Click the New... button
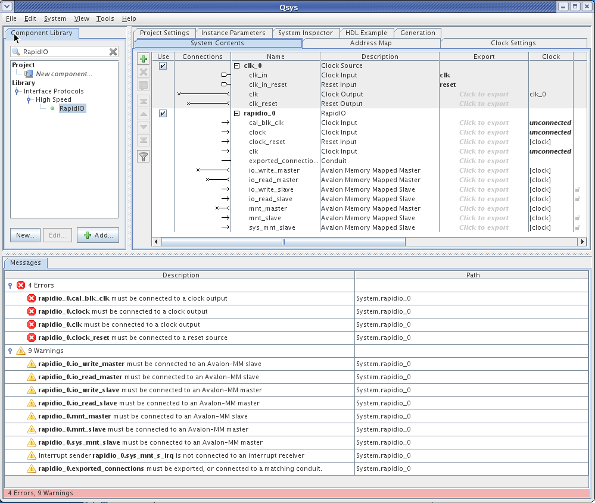Screen dimensions: 595x503 25,235
